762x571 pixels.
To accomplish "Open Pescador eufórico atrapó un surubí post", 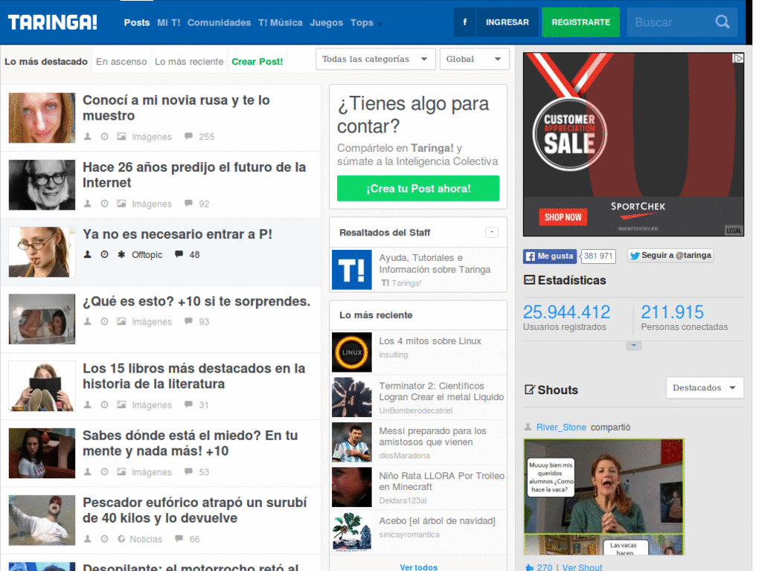I will (194, 510).
